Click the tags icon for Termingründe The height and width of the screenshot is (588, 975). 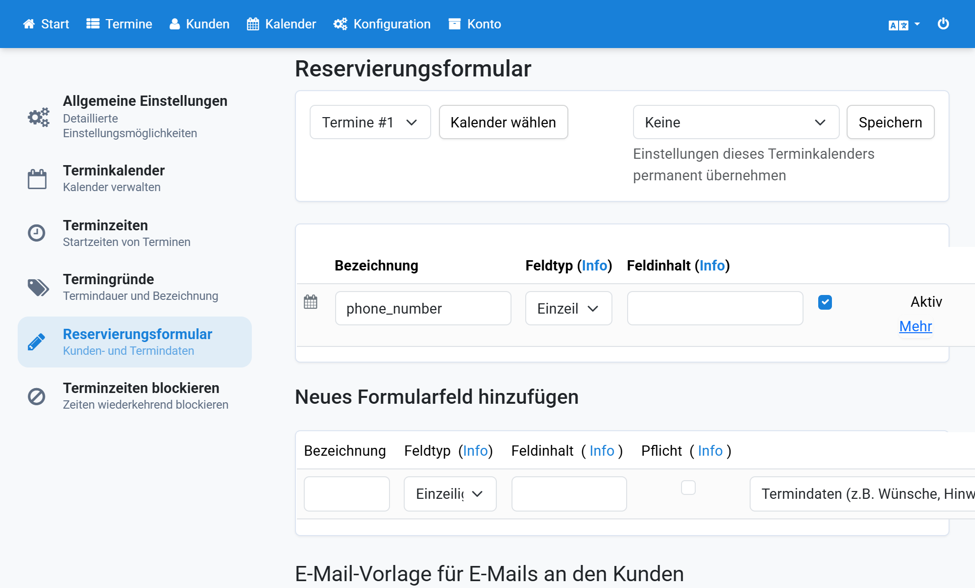(38, 288)
